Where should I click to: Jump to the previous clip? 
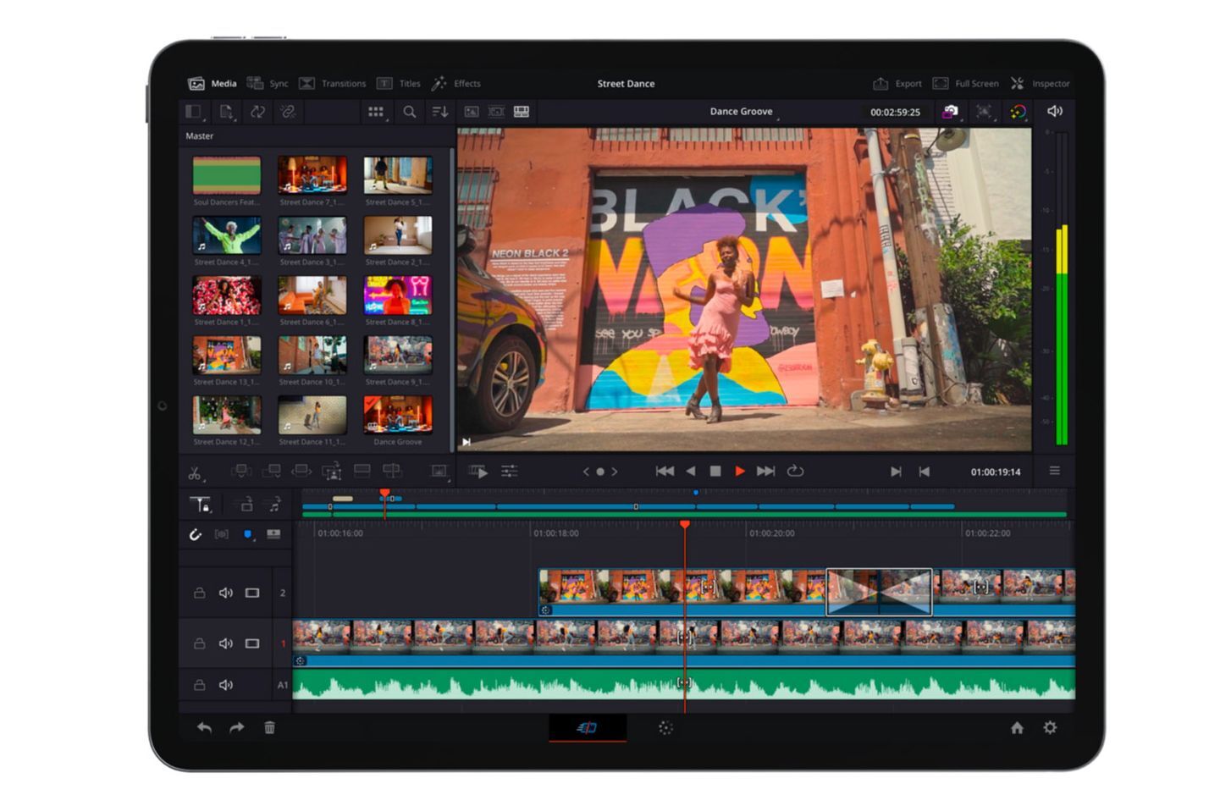point(665,472)
